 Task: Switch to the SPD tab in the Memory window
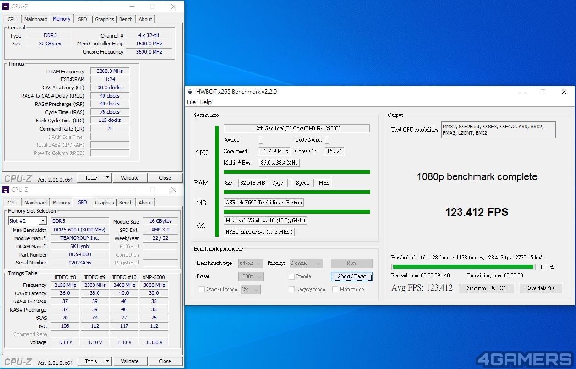[x=82, y=19]
